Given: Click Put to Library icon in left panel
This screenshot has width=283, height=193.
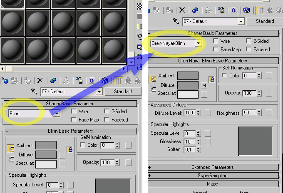Looking at the screenshot, I should point(79,80).
